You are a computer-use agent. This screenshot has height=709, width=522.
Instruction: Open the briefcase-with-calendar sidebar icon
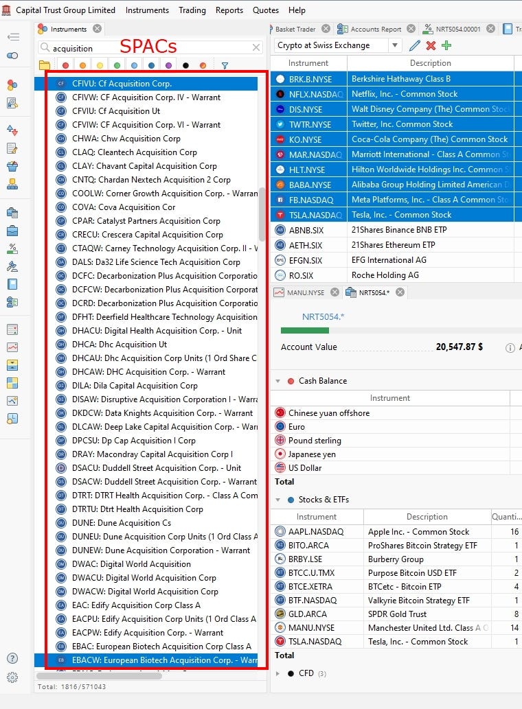pyautogui.click(x=12, y=213)
